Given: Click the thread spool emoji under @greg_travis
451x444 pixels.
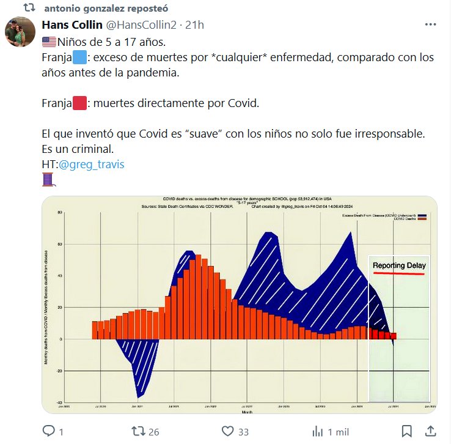Looking at the screenshot, I should pos(48,179).
